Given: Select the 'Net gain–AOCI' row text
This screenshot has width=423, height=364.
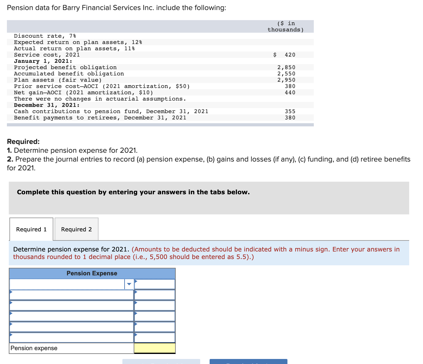Looking at the screenshot, I should click(83, 92).
